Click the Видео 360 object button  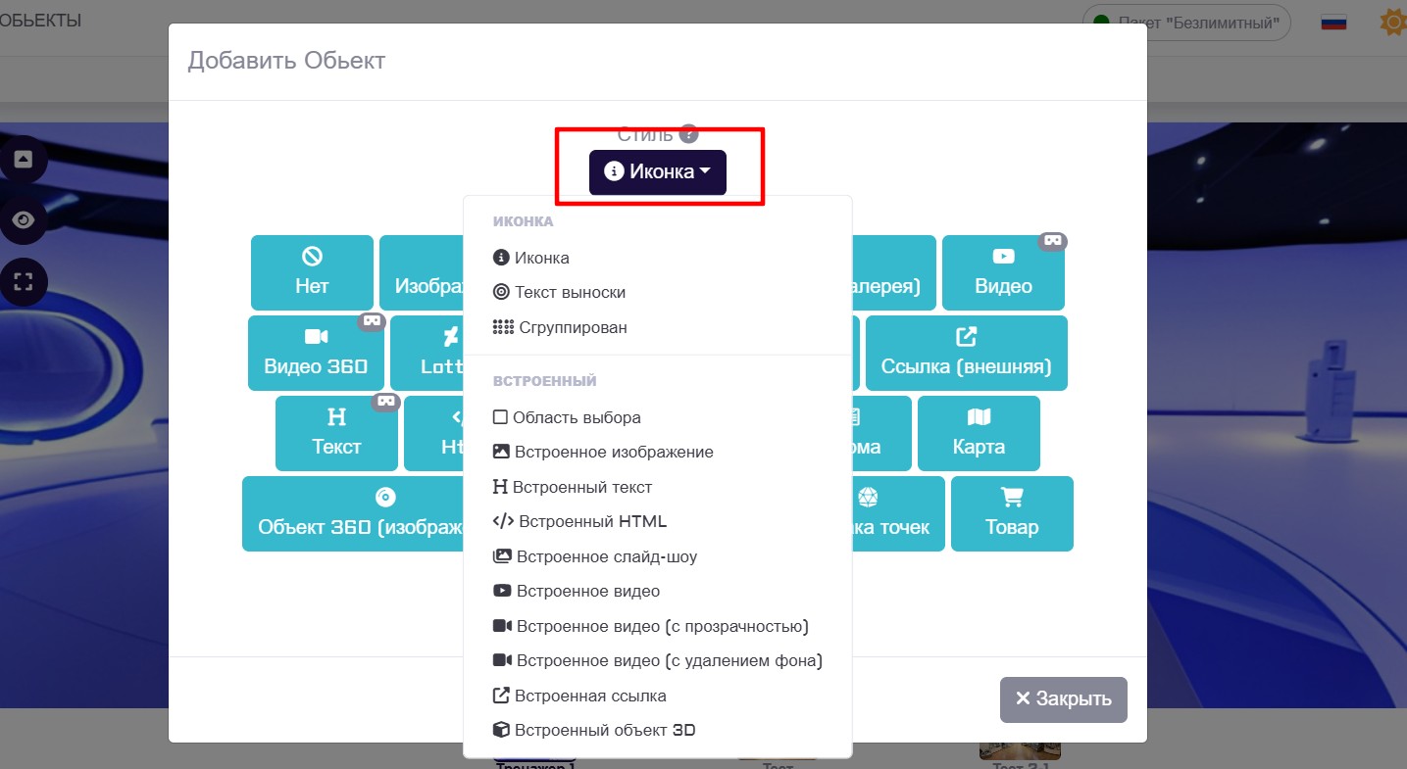click(x=316, y=353)
